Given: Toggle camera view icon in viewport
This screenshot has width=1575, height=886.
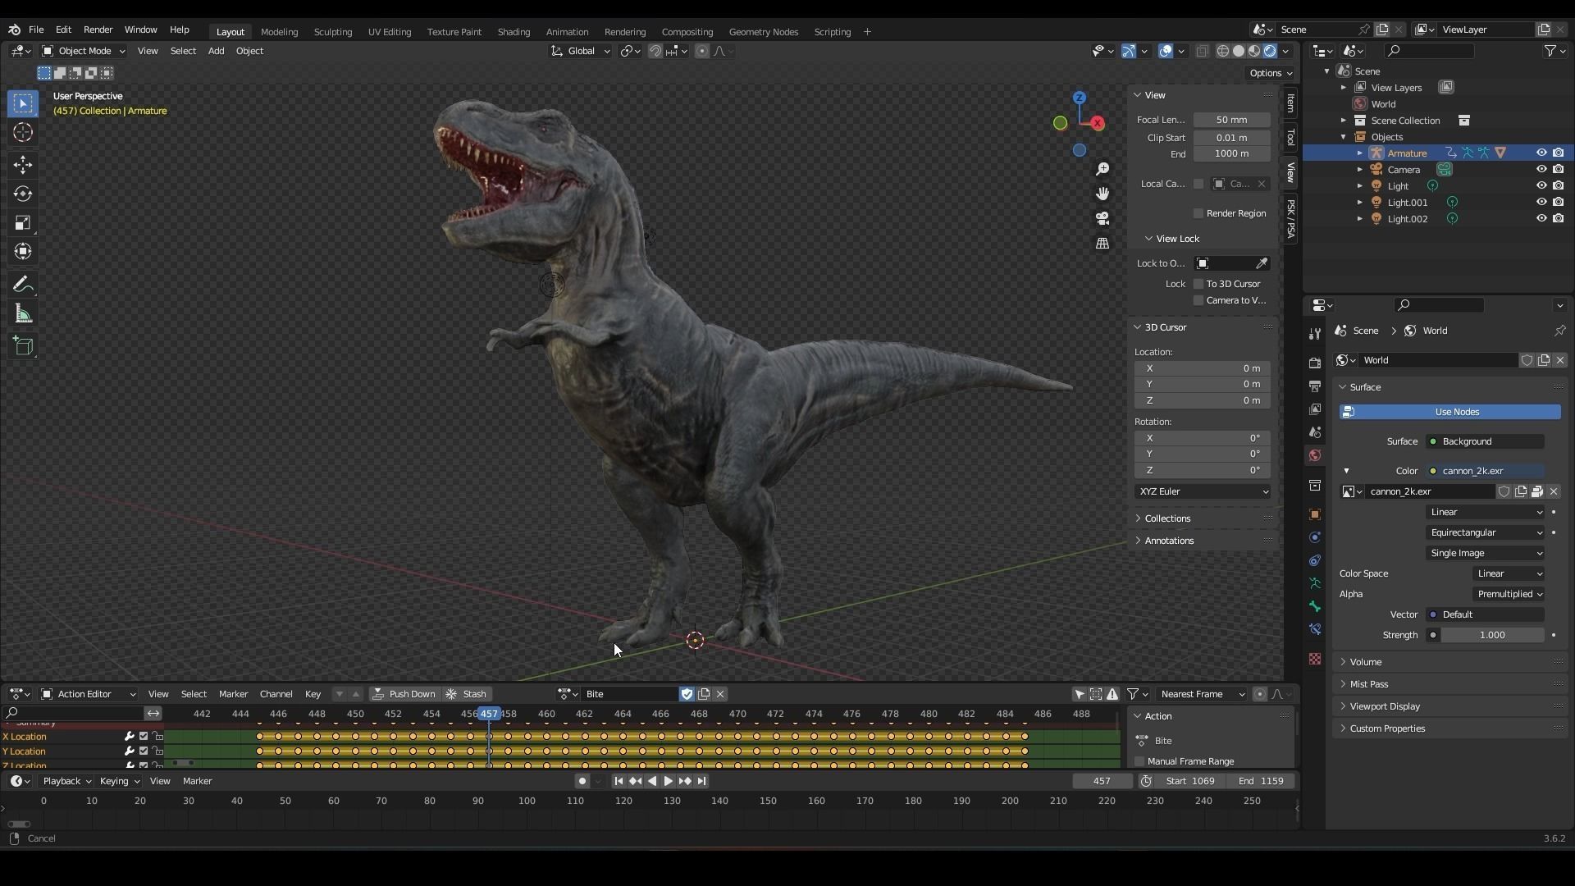Looking at the screenshot, I should tap(1102, 218).
